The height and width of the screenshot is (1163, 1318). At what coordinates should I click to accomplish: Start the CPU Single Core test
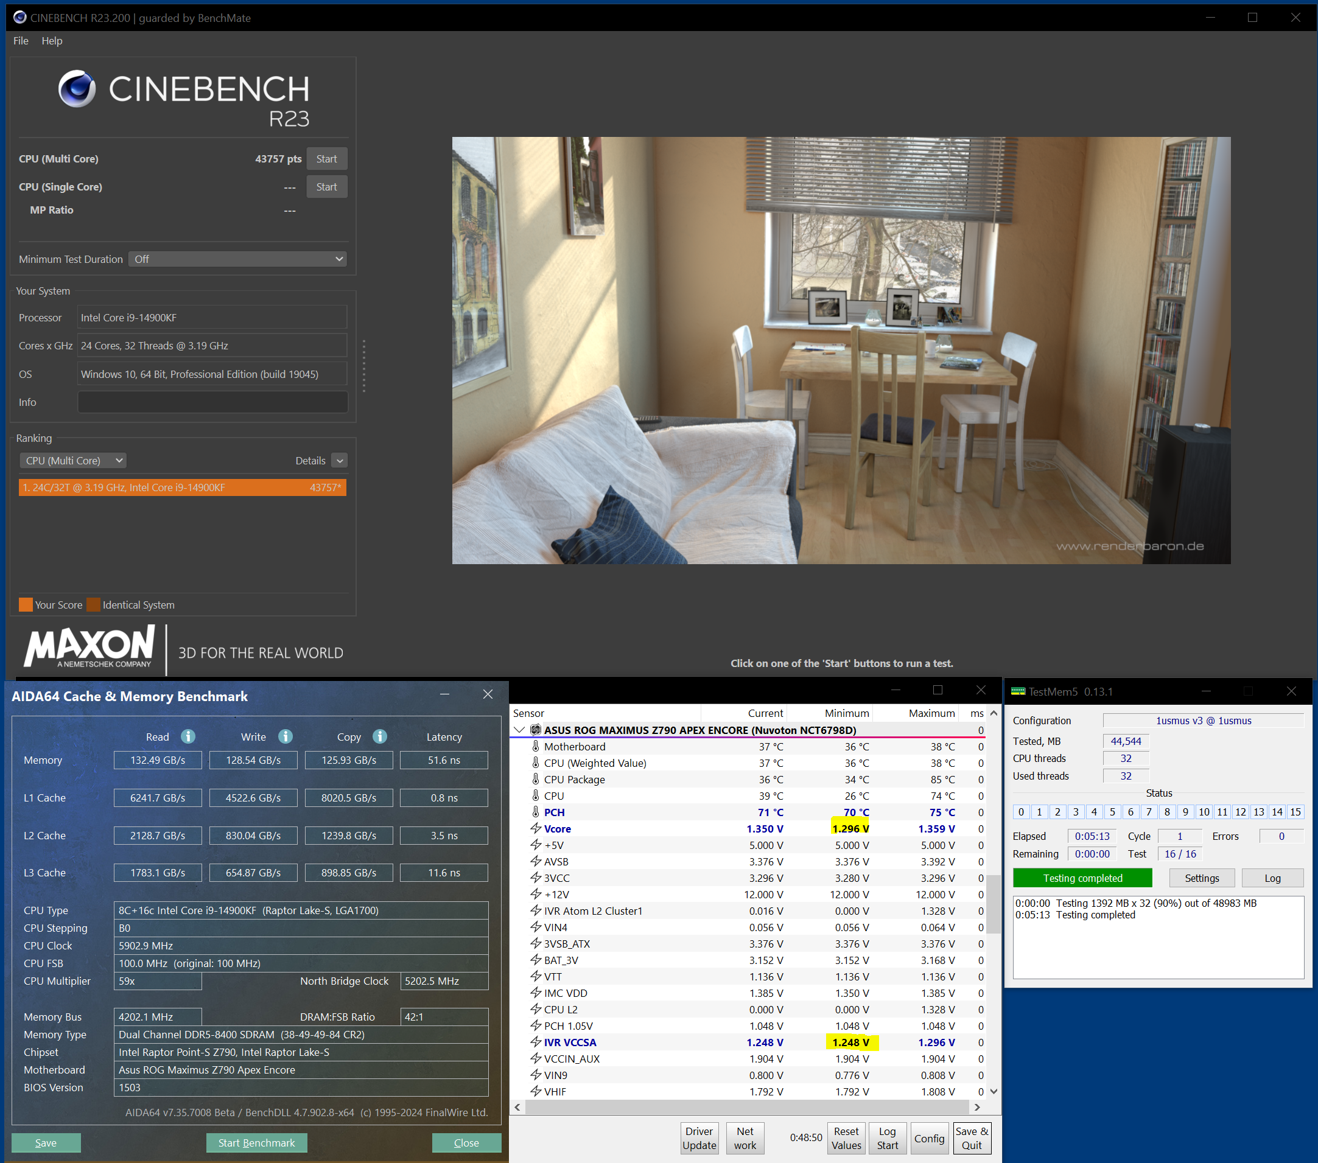point(326,187)
